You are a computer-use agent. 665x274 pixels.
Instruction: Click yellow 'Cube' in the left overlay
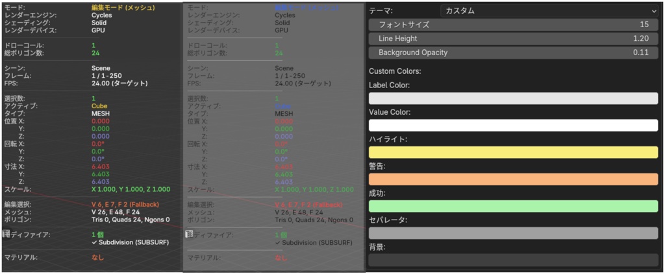pyautogui.click(x=99, y=106)
